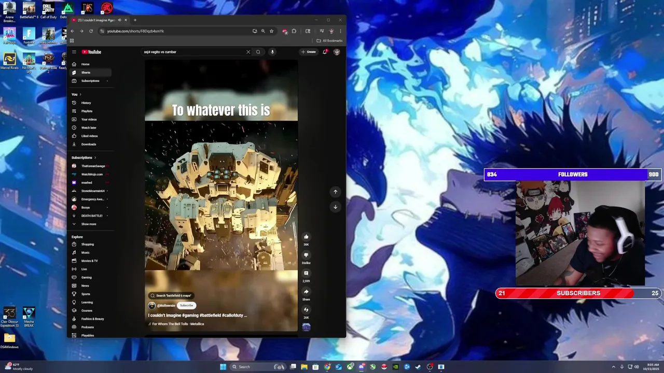The width and height of the screenshot is (664, 373).
Task: Click the Remix icon showing 26K
Action: coord(306,310)
